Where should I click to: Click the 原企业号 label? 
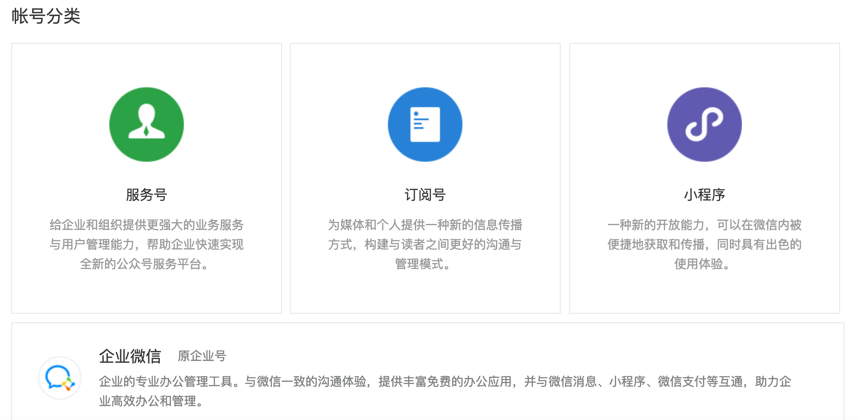coord(202,356)
